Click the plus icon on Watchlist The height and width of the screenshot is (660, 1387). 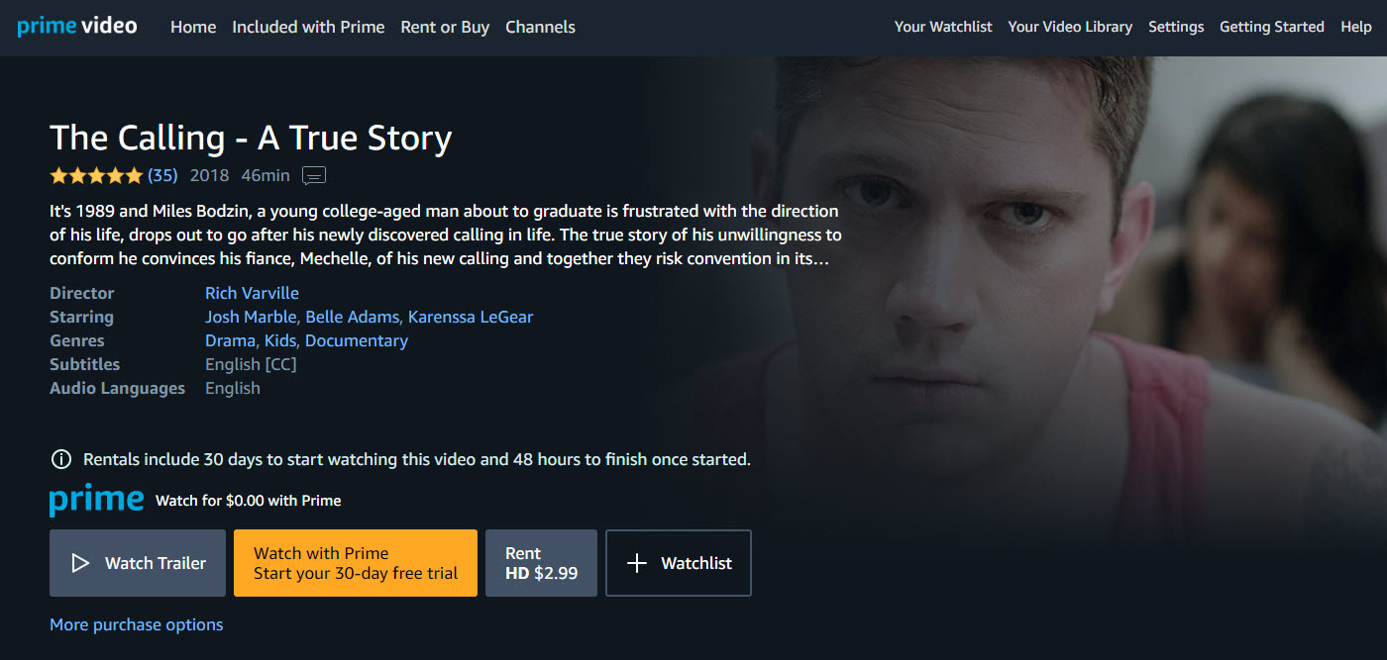[638, 563]
